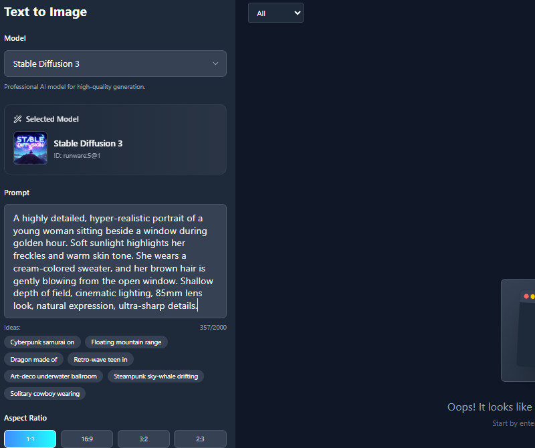Select the Steampunk sky-whale drifting idea
The image size is (535, 448).
[x=156, y=376]
